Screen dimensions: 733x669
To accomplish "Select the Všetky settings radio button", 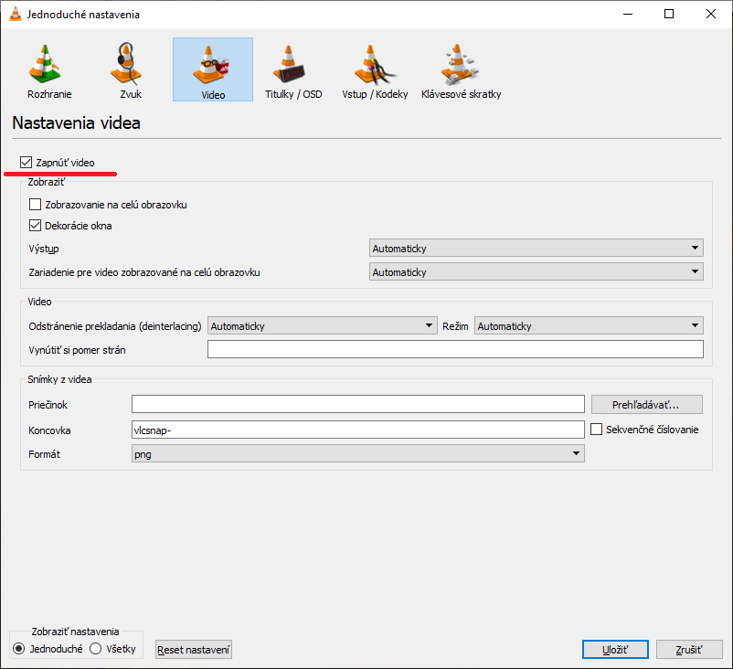I will click(95, 648).
